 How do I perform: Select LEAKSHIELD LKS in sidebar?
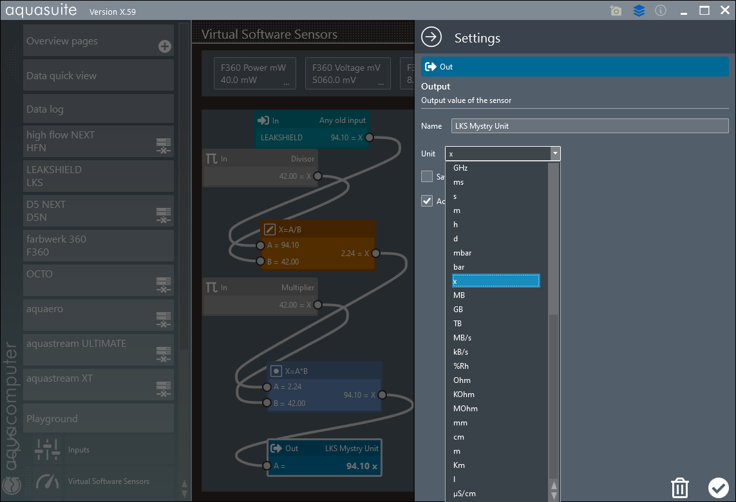coord(99,176)
